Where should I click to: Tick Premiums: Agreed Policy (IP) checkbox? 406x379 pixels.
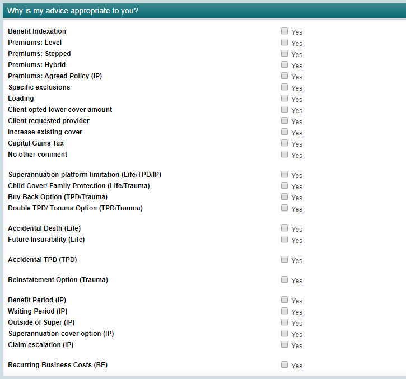coord(284,76)
